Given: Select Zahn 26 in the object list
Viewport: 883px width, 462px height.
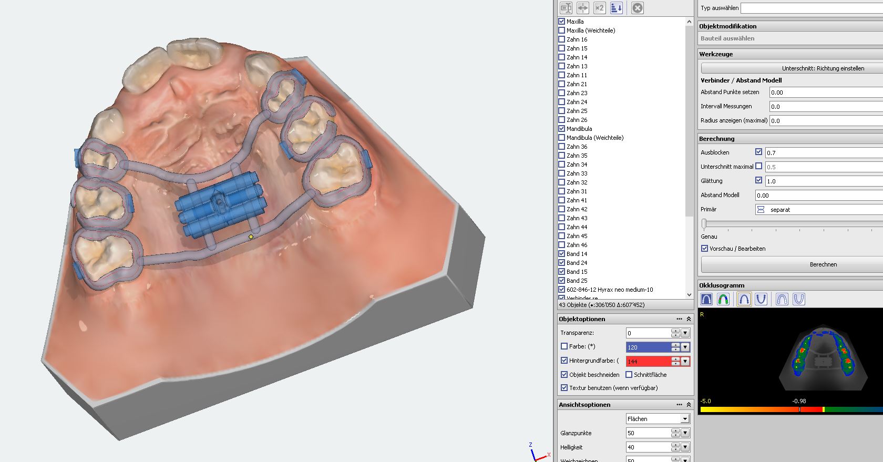Looking at the screenshot, I should tap(577, 120).
